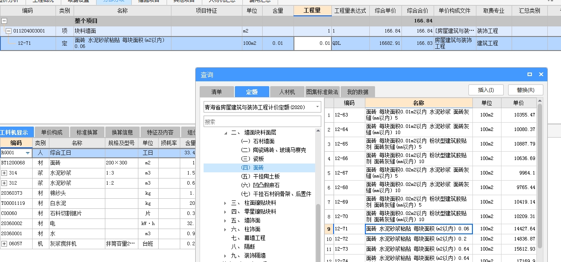Select quota row 12-64 in results
This screenshot has height=262, width=561.
point(430,130)
